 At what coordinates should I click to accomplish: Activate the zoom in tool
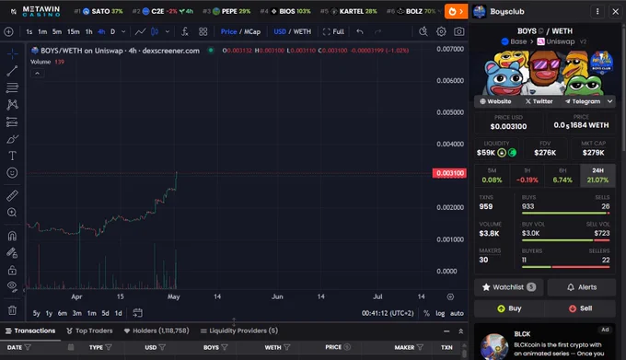click(x=12, y=213)
